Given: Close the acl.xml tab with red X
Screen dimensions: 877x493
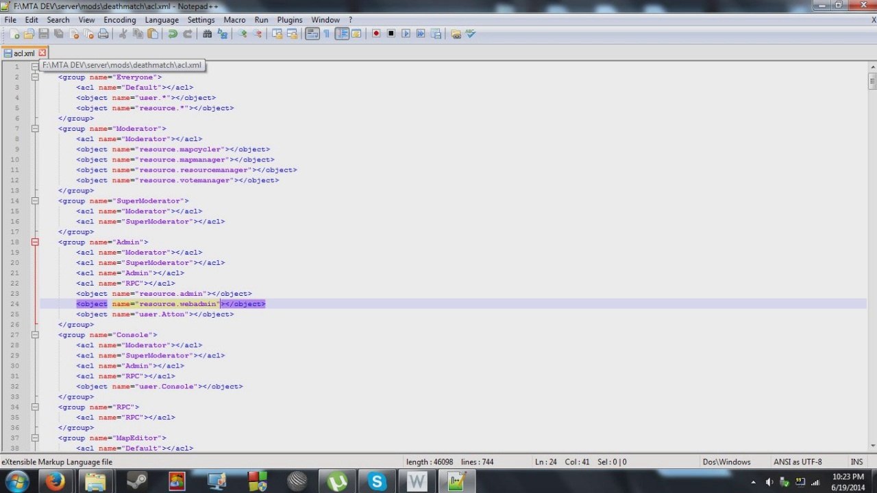Looking at the screenshot, I should coord(42,53).
